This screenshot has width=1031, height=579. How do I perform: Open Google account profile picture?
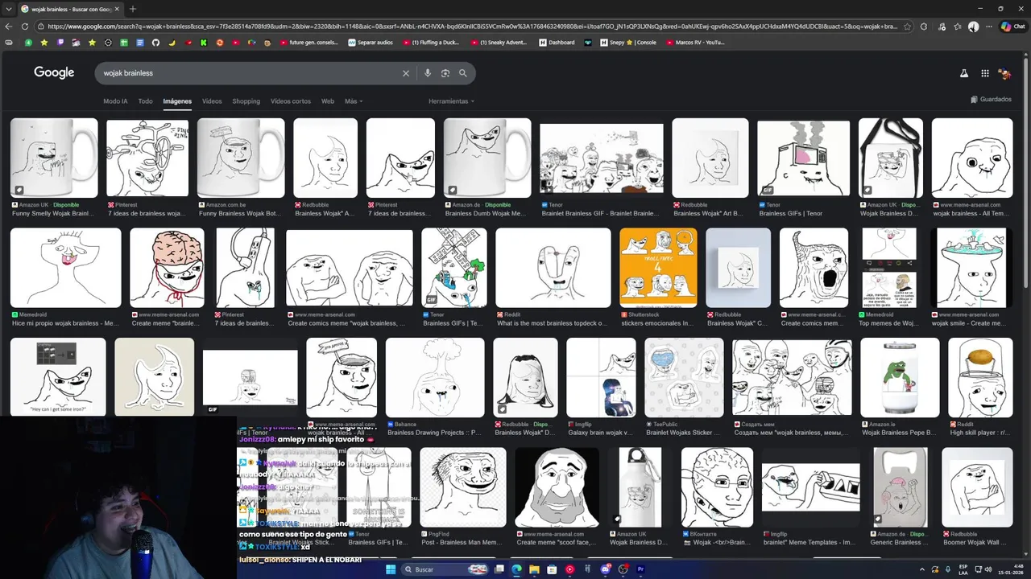1004,73
